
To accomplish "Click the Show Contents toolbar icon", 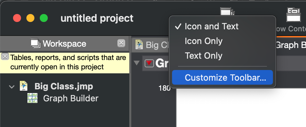I will (293, 15).
